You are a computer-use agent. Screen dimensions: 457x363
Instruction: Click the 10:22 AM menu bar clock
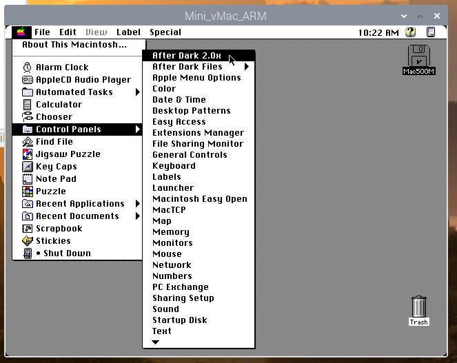coord(378,32)
